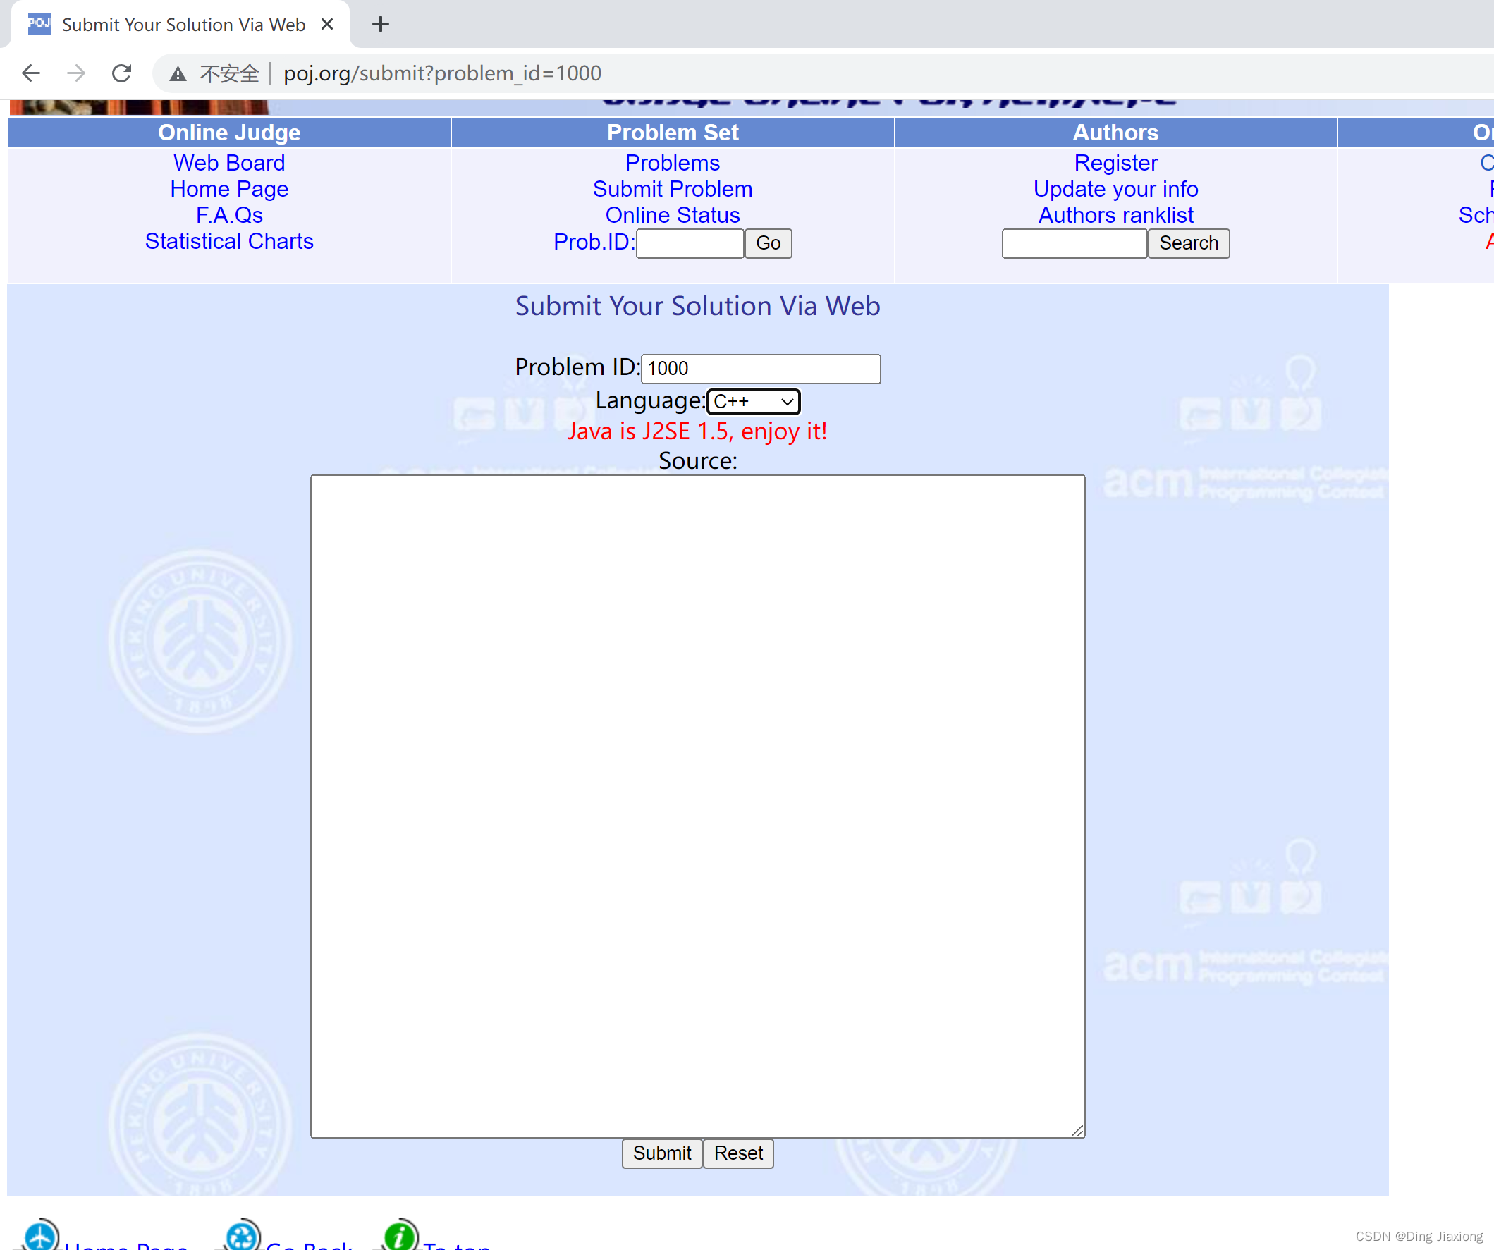Screen dimensions: 1494x1250
Task: Open the Authors ranklist link
Action: coord(1115,215)
